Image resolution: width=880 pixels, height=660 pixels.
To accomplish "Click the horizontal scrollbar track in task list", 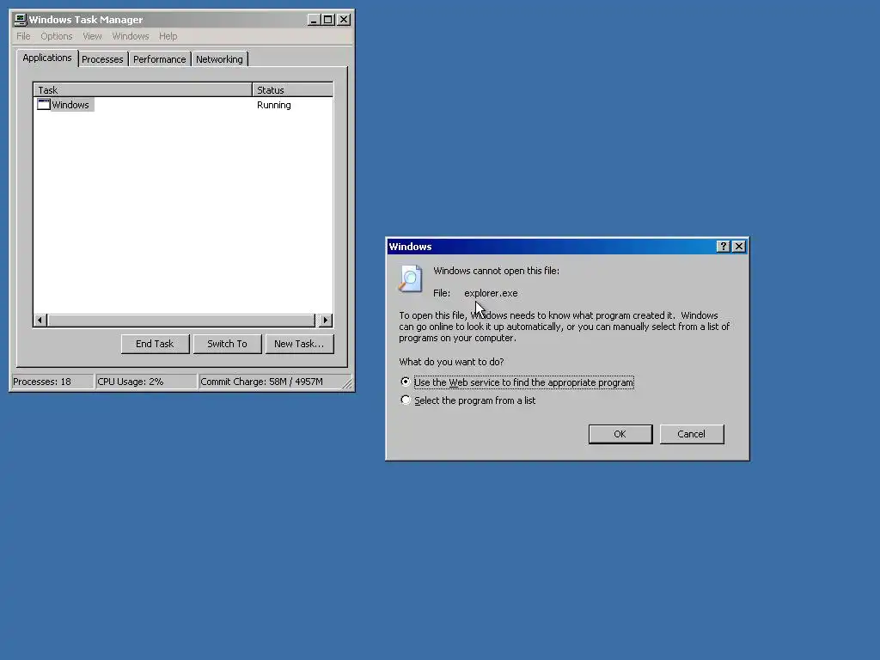I will coord(182,321).
